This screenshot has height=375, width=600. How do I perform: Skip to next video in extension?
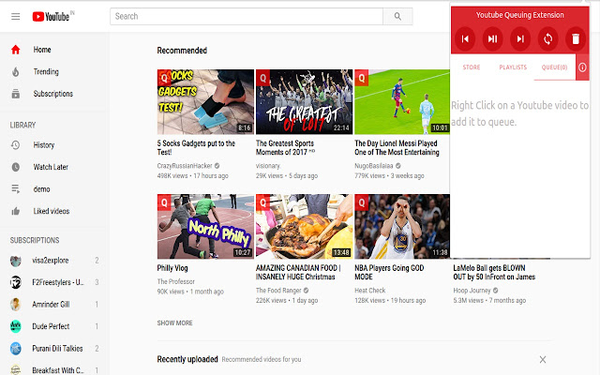520,38
